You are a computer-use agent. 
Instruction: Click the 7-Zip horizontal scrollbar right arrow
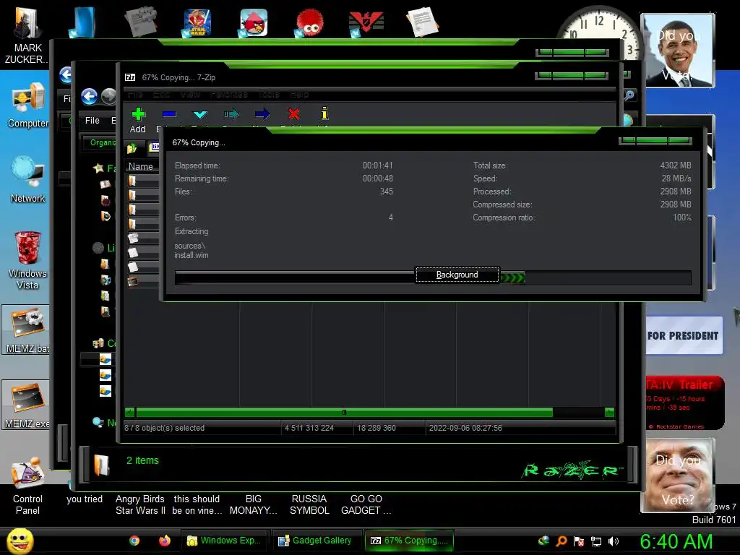[609, 413]
